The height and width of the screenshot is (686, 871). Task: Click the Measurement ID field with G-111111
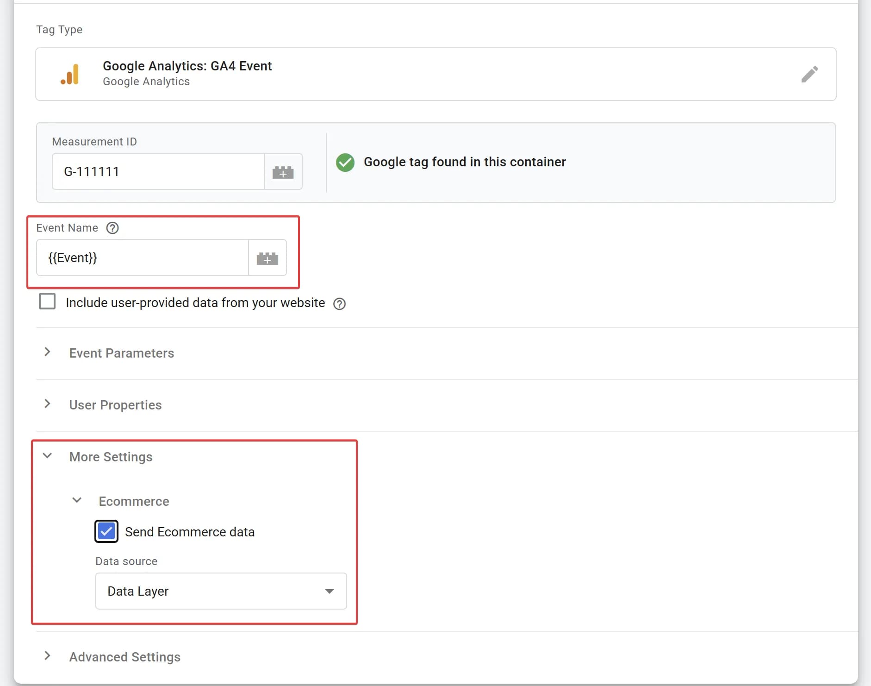pos(158,172)
